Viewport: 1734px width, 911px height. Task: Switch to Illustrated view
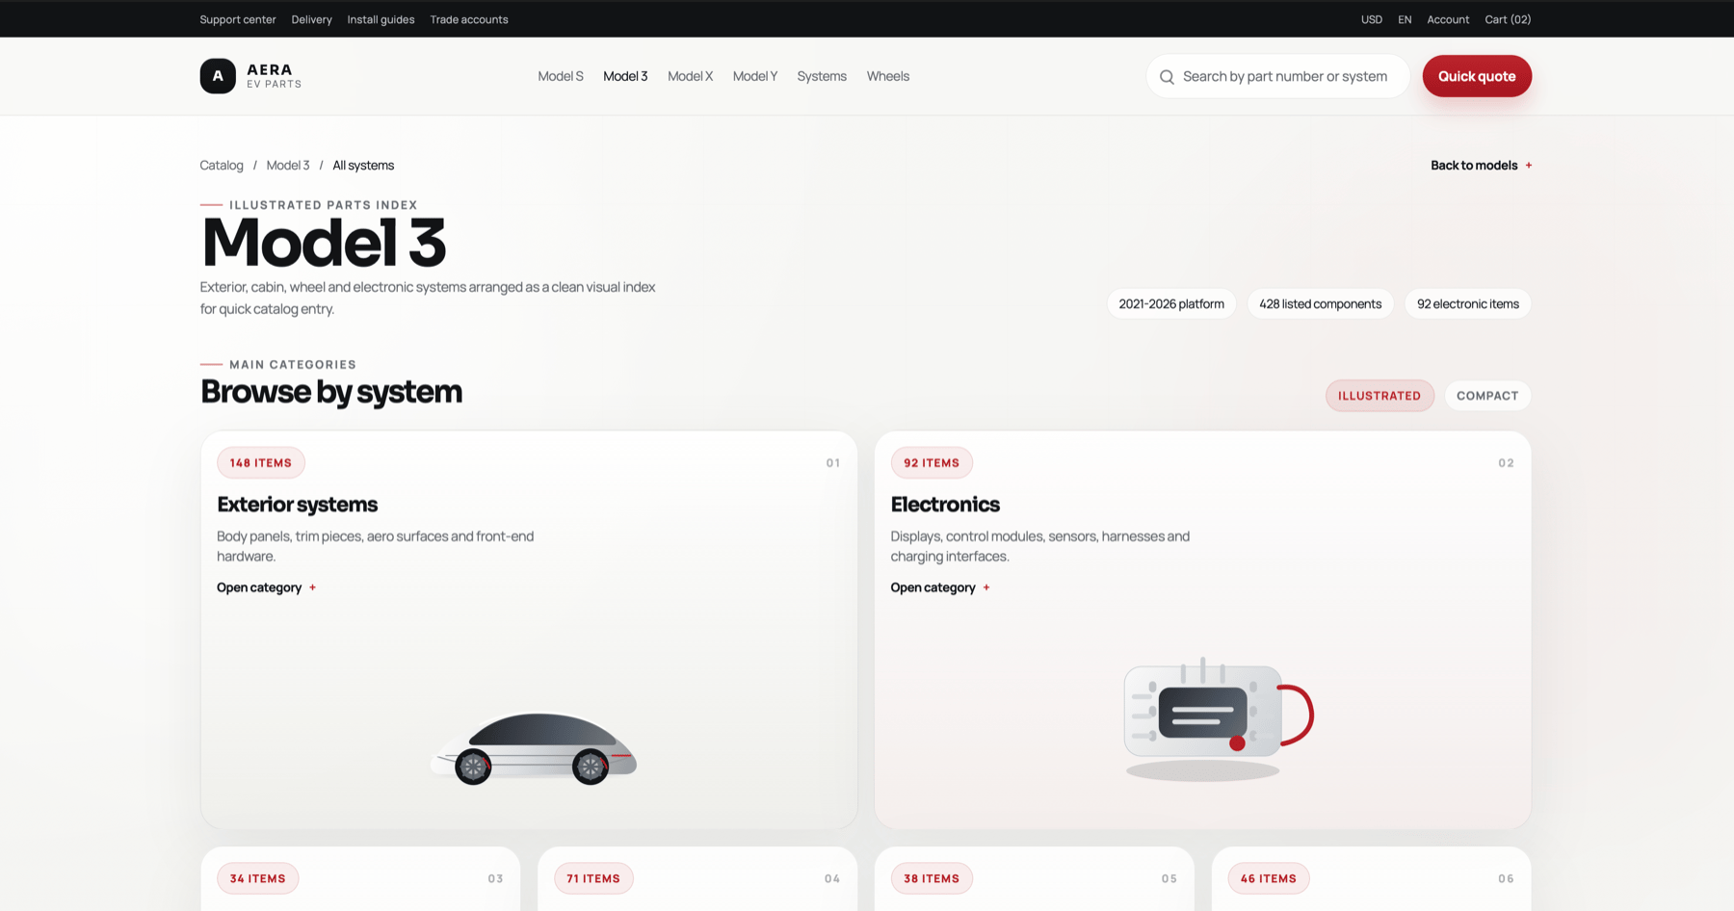click(1379, 396)
